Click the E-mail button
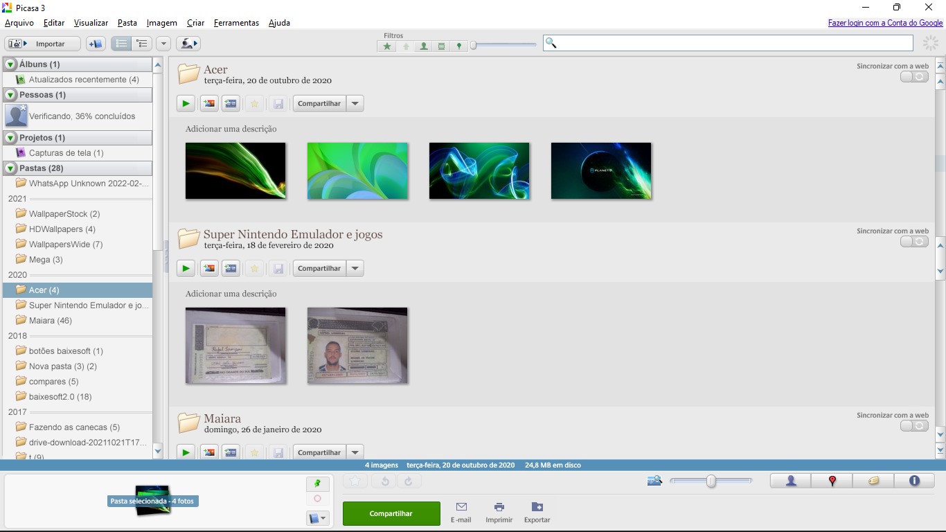 (x=461, y=513)
